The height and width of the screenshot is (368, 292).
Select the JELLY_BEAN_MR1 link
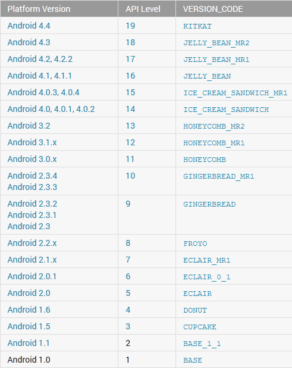coord(216,60)
